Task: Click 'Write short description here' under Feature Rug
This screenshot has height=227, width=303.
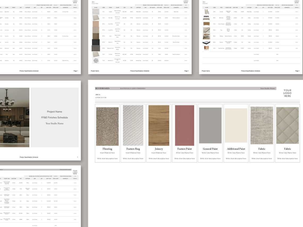Action: point(133,159)
